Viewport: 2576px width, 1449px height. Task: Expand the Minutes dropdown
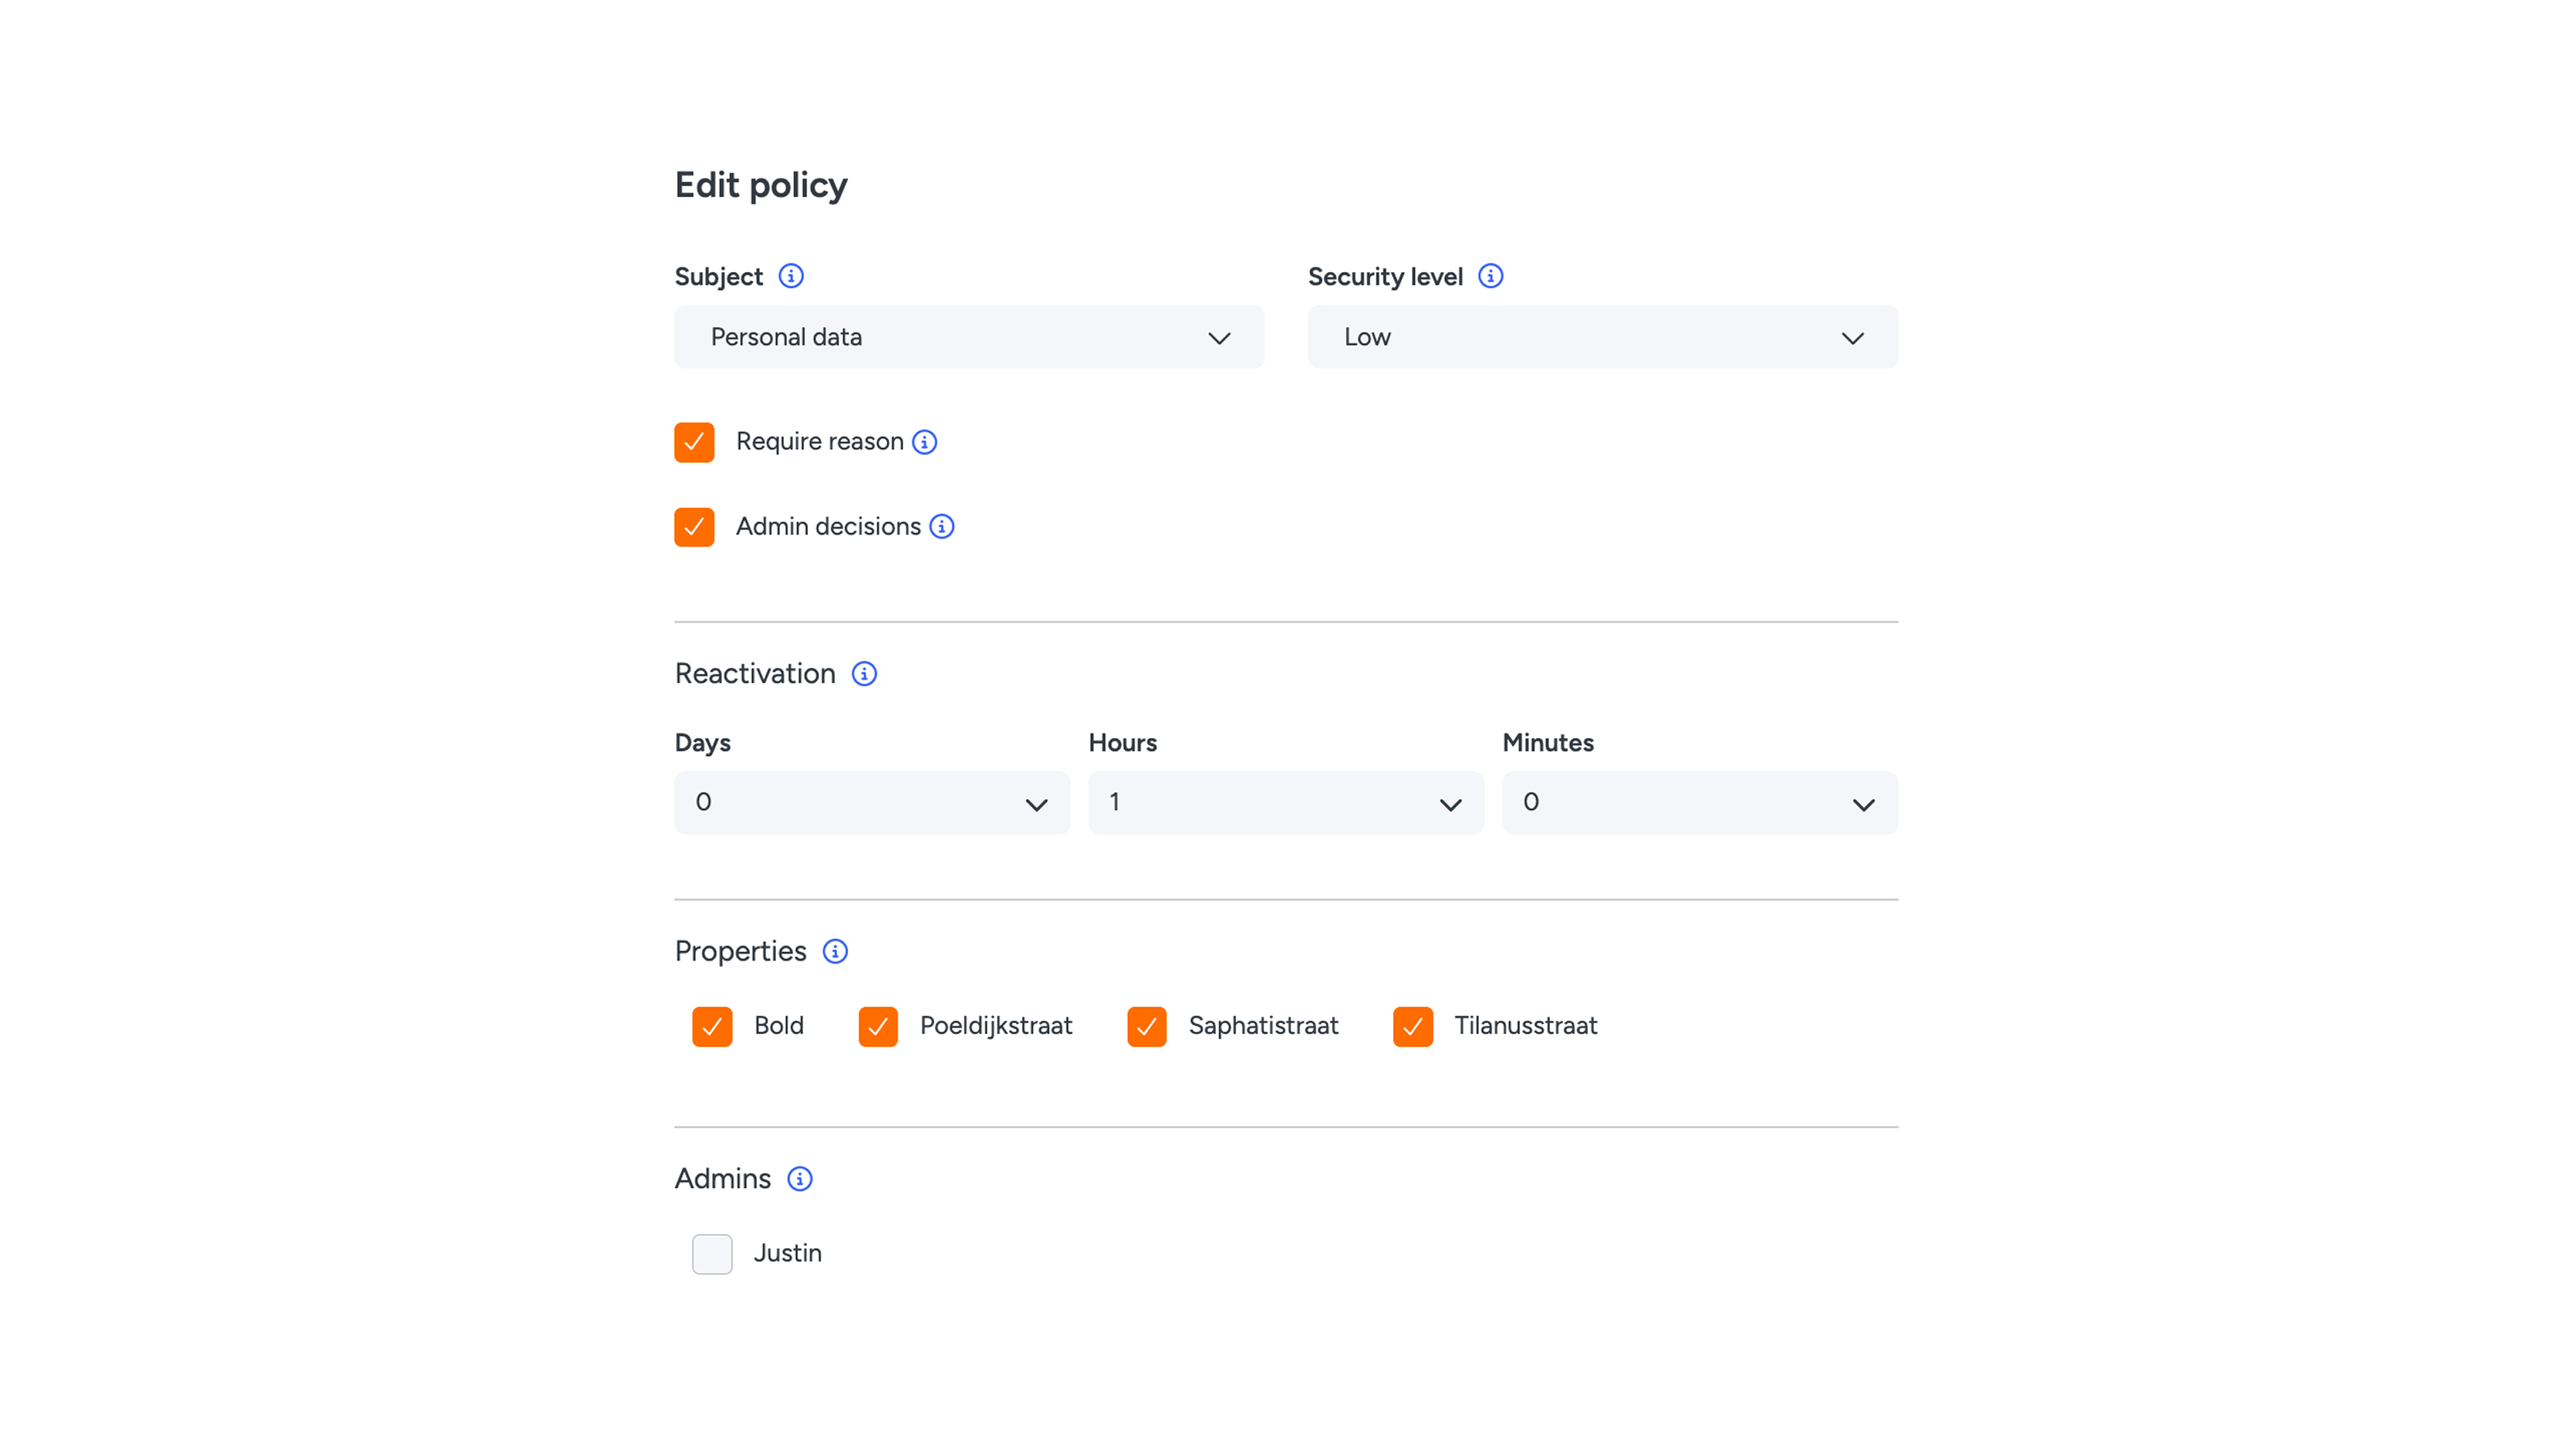tap(1700, 802)
